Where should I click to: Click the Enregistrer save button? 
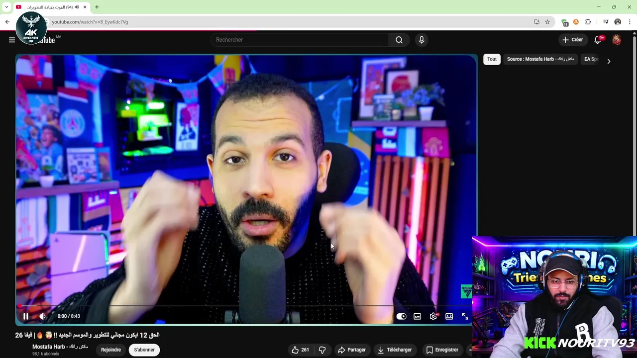[x=442, y=350]
